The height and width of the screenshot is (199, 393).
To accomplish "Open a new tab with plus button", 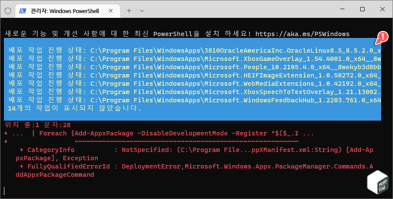I will [x=129, y=11].
